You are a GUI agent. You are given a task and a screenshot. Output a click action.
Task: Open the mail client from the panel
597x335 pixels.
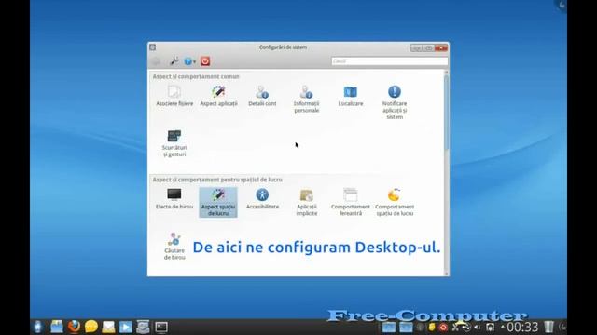coord(108,327)
